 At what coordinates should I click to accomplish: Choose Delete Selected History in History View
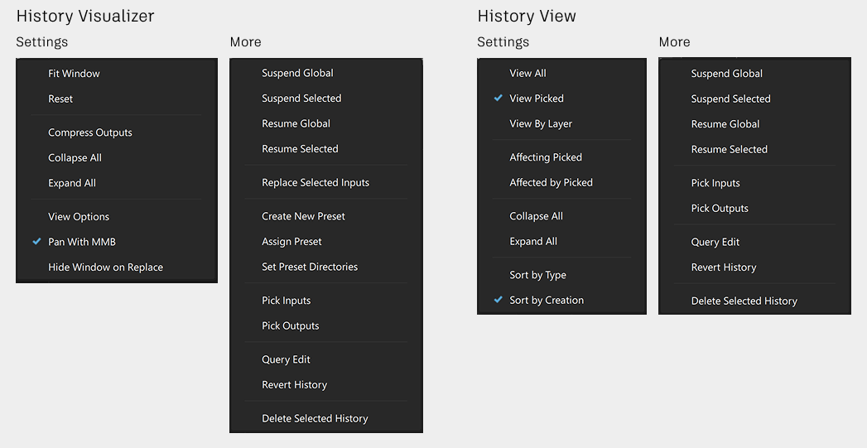coord(744,301)
